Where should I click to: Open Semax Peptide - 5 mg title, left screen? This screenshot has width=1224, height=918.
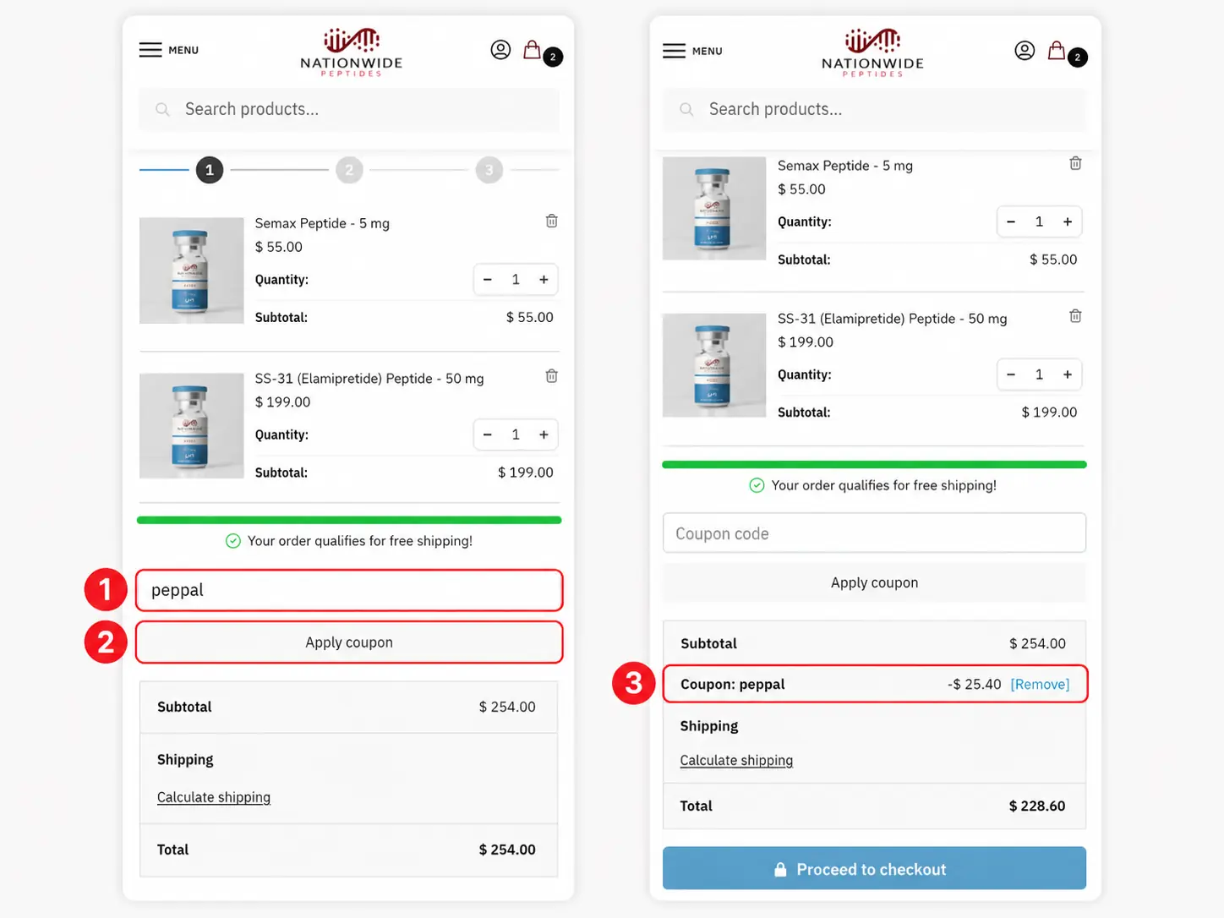pyautogui.click(x=322, y=223)
